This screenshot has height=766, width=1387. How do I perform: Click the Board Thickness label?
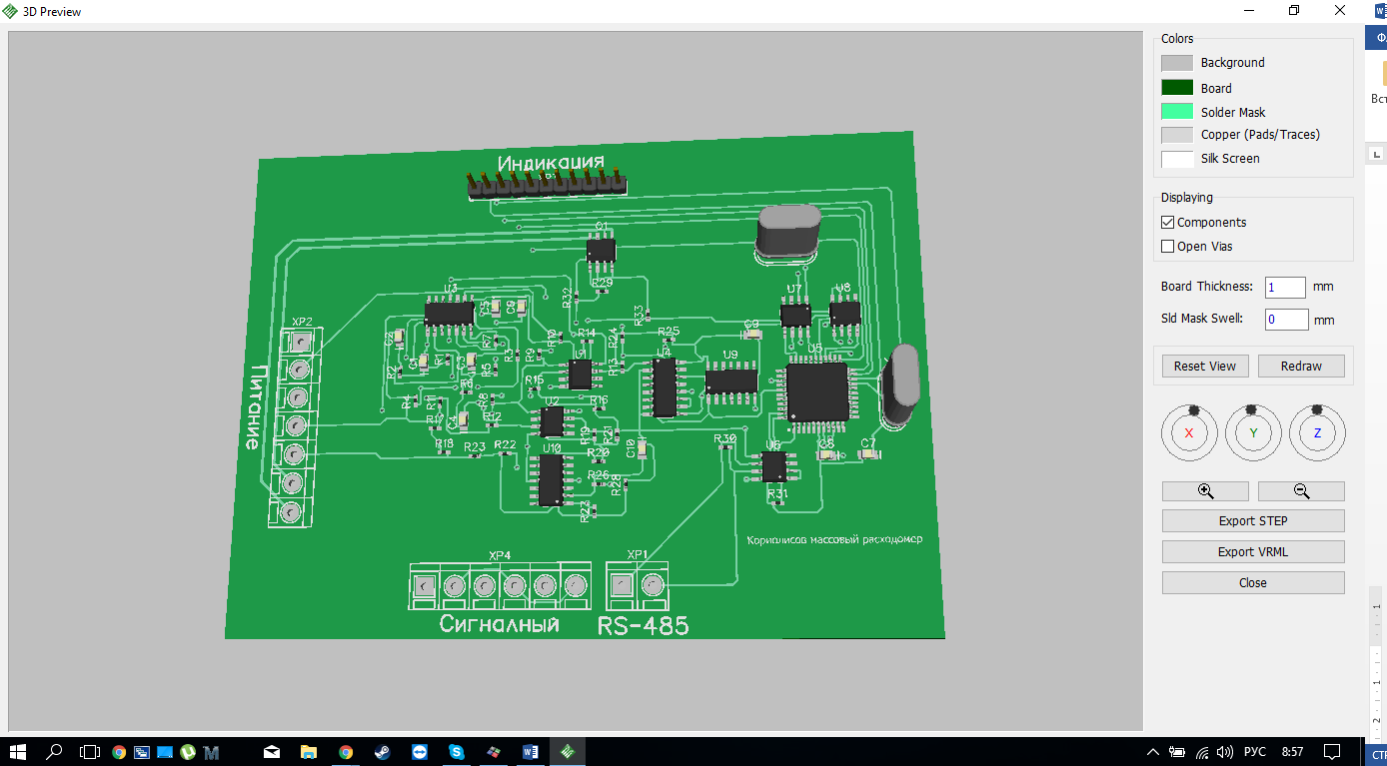coord(1207,287)
